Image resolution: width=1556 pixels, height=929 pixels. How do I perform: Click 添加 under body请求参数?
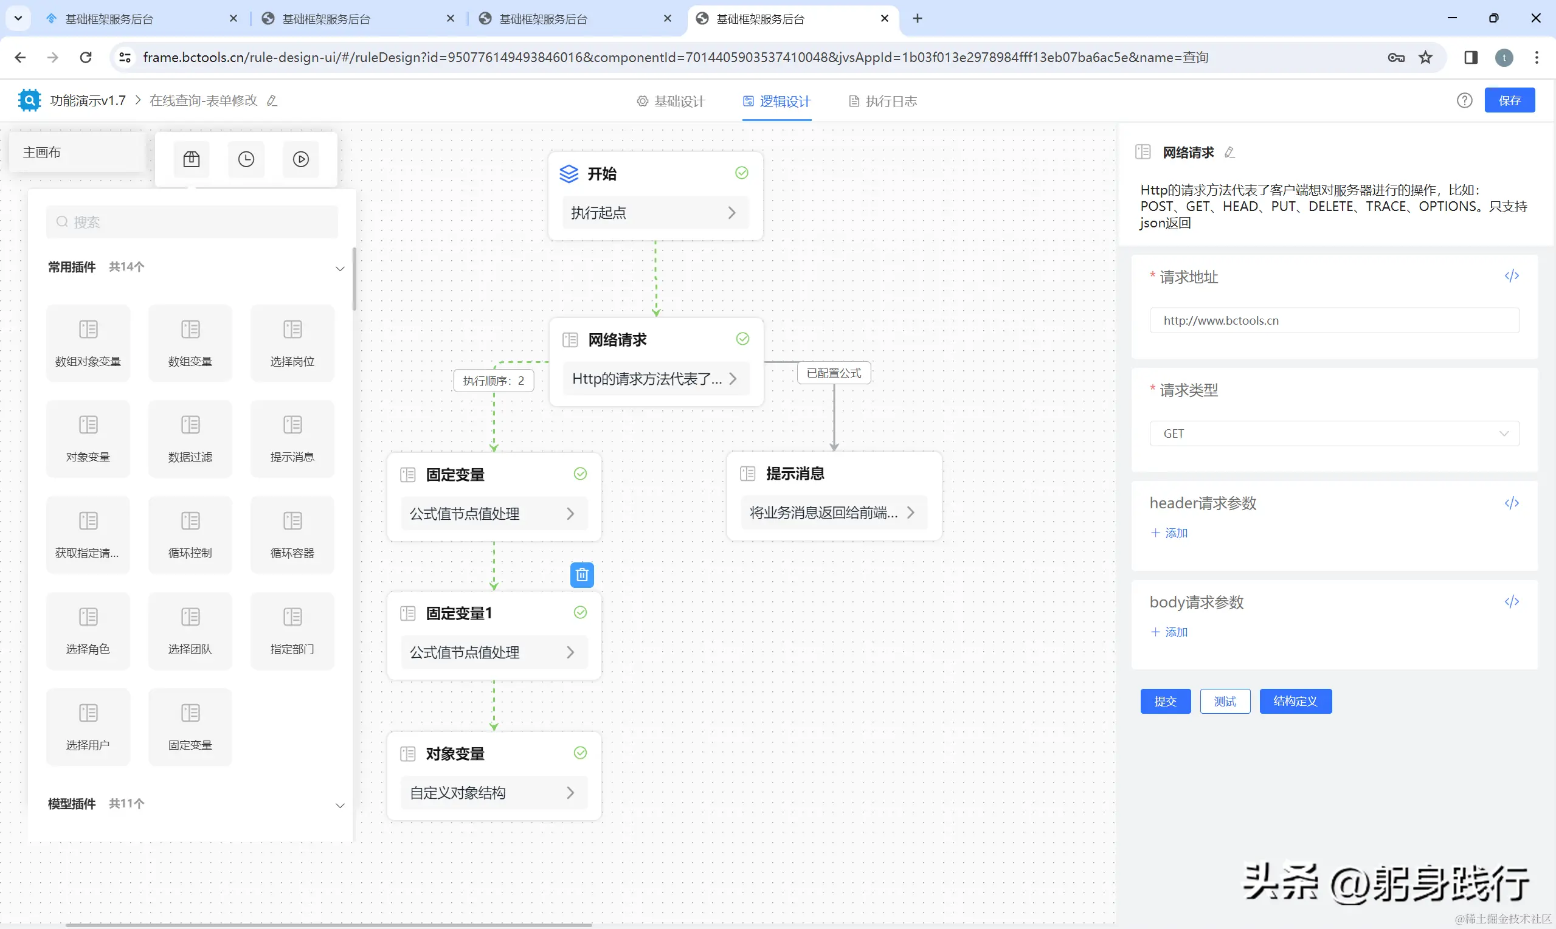pos(1169,632)
